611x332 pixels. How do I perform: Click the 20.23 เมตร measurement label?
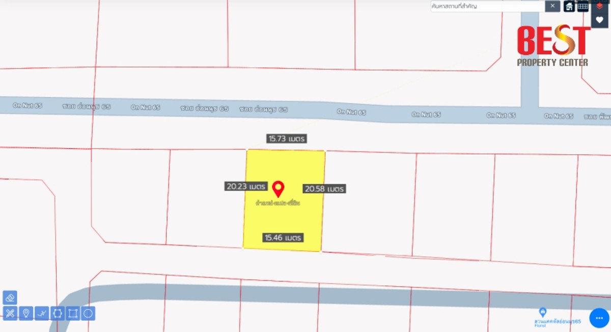tap(246, 187)
